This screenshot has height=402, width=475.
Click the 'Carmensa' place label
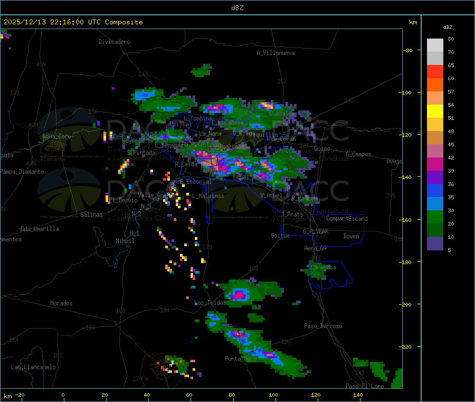point(323,267)
